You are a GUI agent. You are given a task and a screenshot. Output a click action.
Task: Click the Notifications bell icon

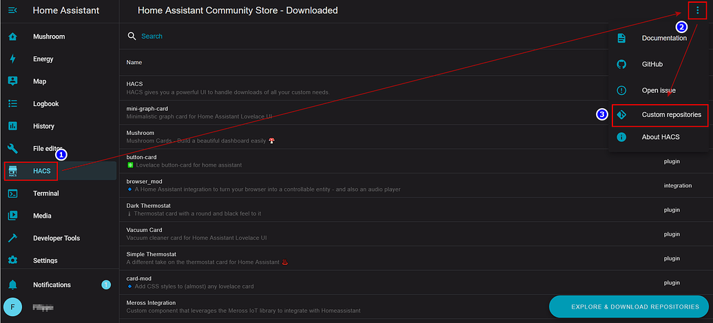12,284
